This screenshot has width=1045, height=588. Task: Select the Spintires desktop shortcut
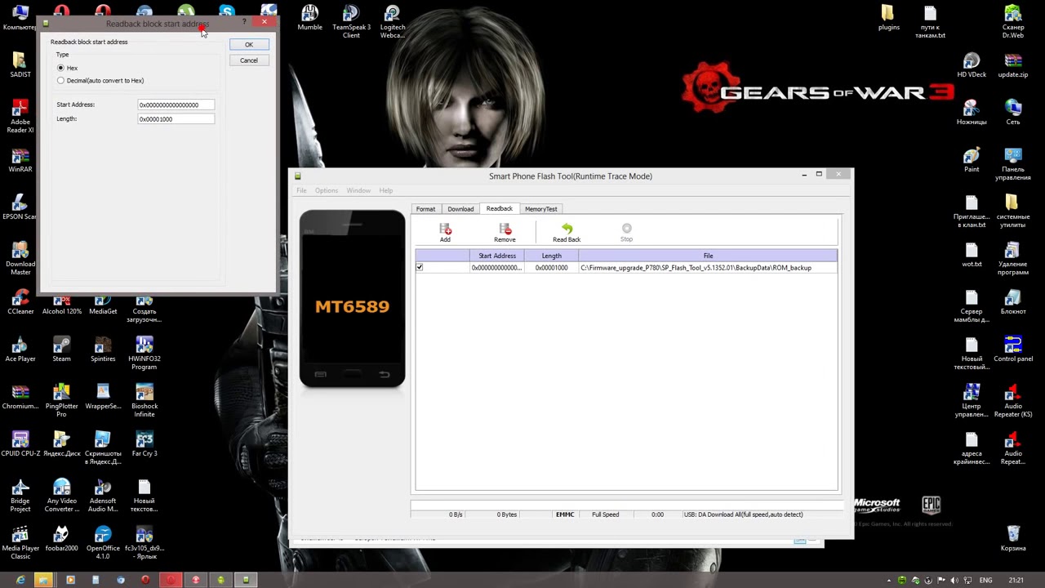coord(103,350)
